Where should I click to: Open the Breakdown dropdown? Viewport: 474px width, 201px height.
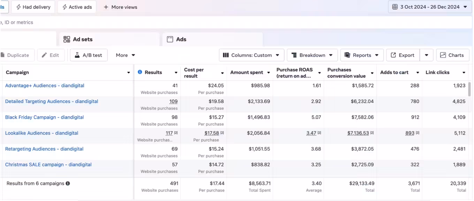coord(312,55)
